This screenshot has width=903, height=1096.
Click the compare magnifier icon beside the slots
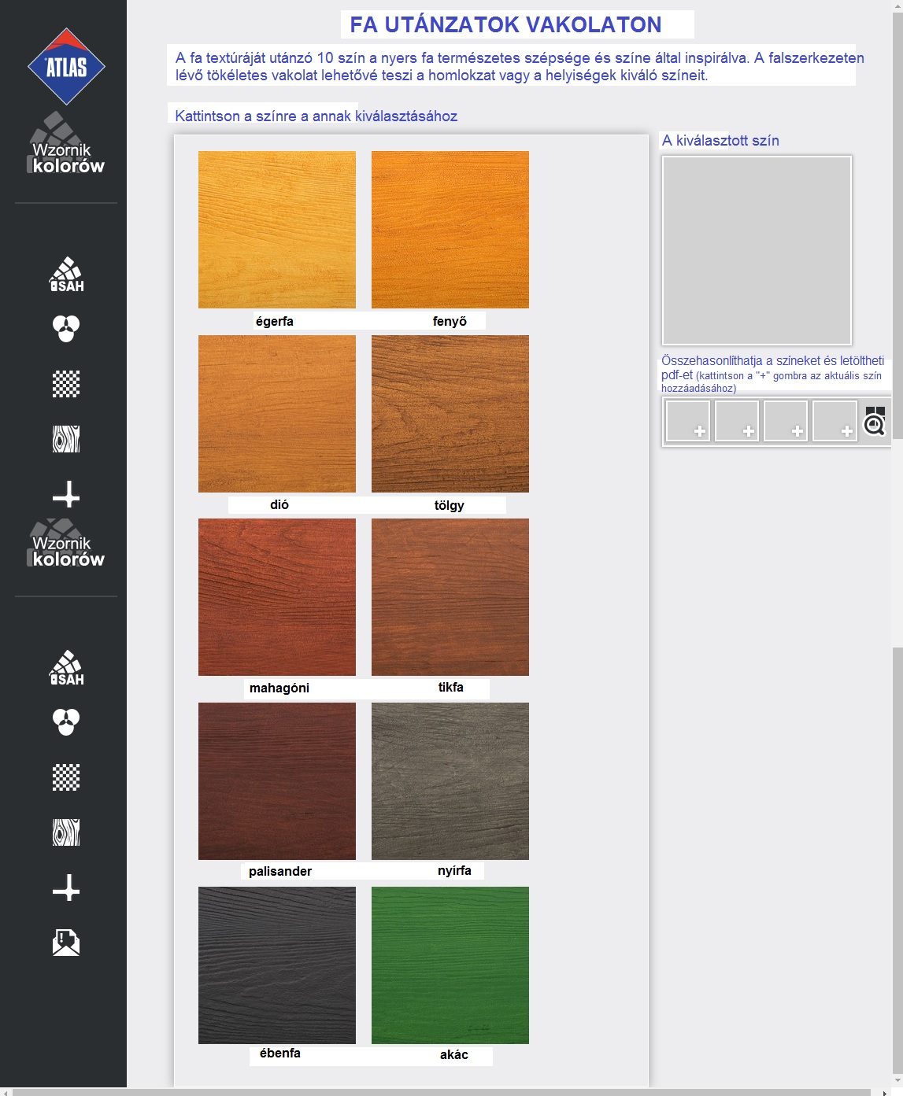click(875, 421)
